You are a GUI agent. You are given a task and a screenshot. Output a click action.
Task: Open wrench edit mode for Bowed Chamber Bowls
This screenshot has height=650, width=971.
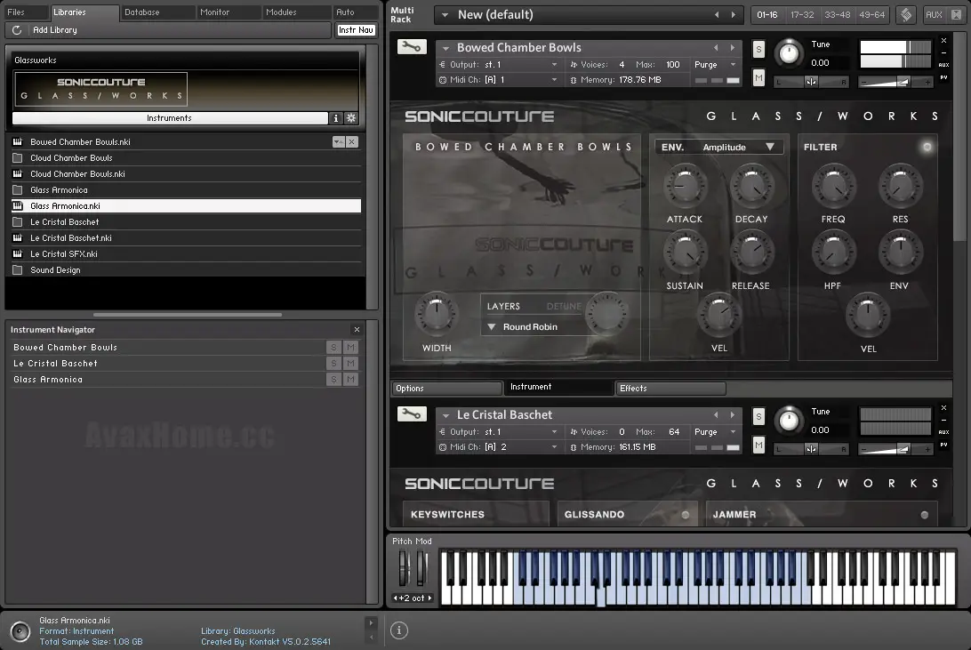coord(412,46)
